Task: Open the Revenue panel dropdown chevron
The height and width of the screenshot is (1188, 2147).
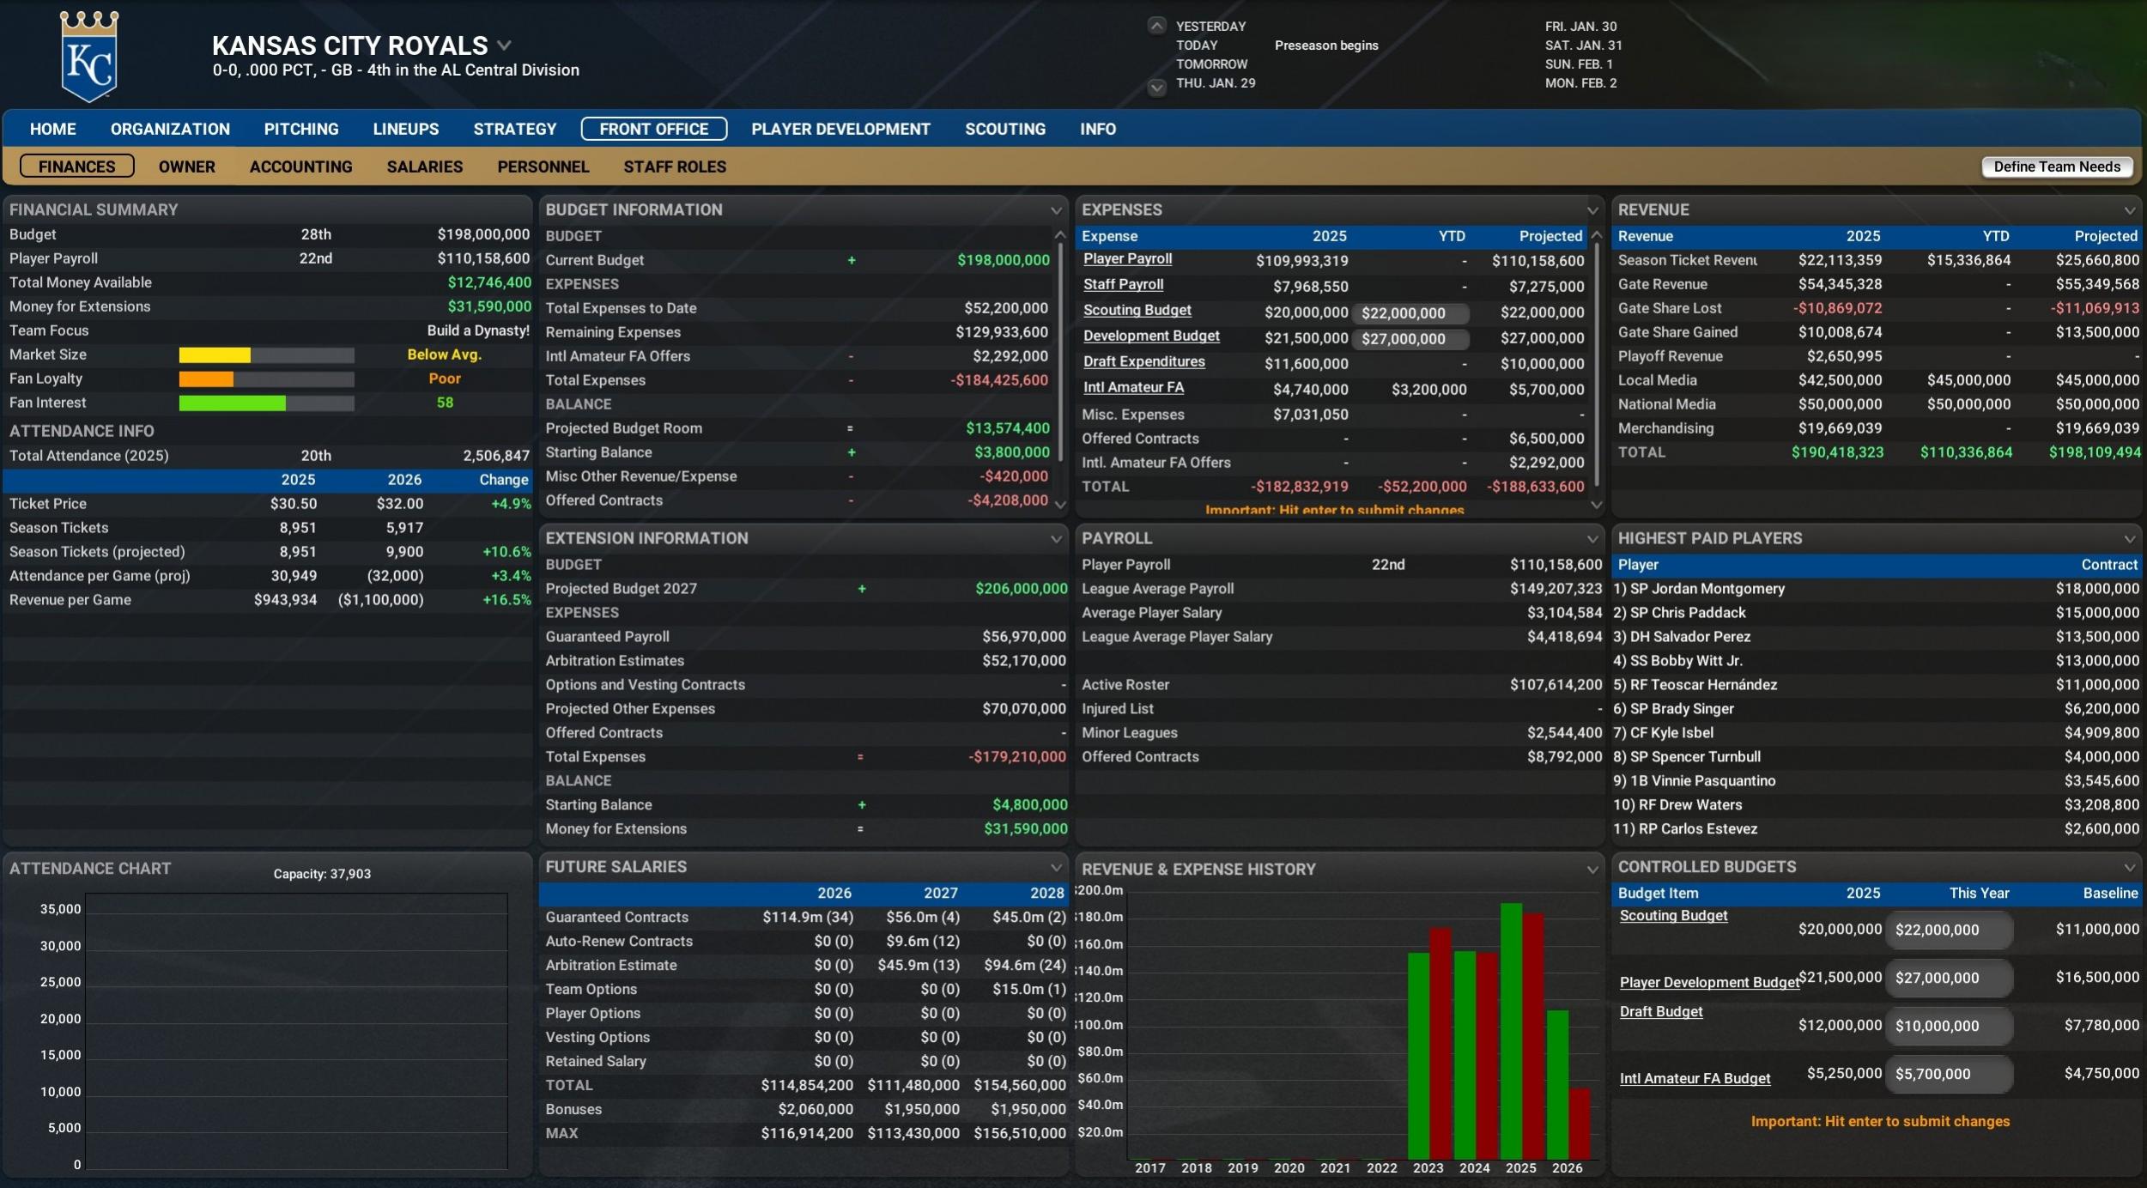Action: (x=2129, y=210)
